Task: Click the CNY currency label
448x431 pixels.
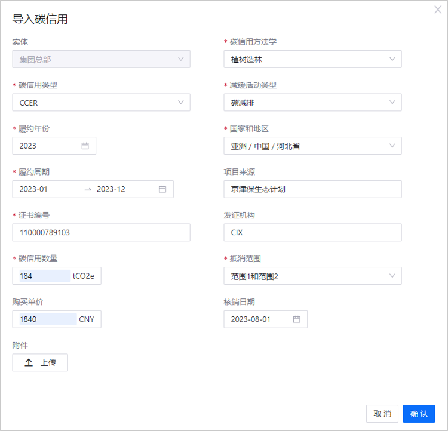Action: (x=87, y=319)
